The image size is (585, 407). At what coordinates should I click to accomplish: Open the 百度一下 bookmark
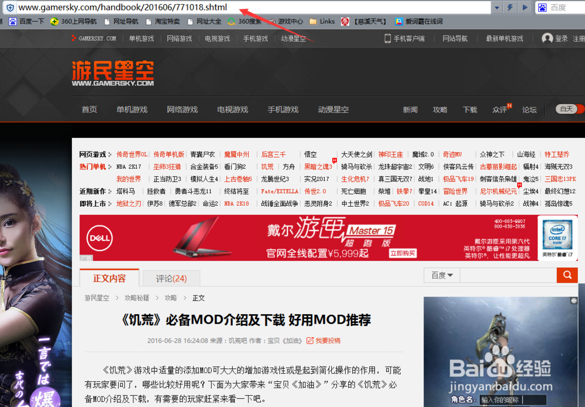click(26, 22)
